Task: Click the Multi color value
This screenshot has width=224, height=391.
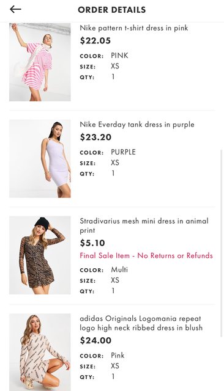Action: (x=119, y=269)
